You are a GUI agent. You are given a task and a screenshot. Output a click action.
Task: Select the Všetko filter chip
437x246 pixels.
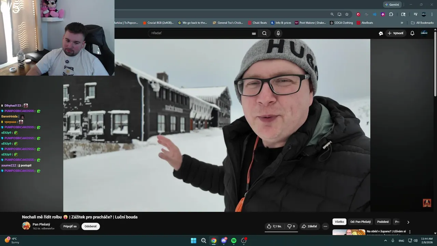(x=339, y=222)
